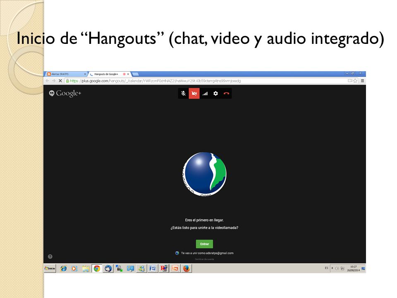Click the ES language indicator
397x298 pixels.
[326, 268]
